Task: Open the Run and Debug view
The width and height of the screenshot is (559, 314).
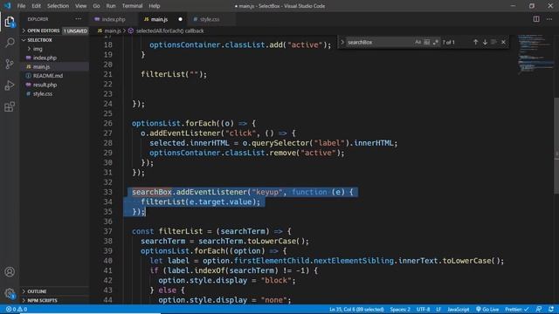Action: (x=10, y=85)
